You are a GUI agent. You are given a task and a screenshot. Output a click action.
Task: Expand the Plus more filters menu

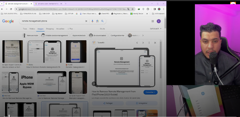70,29
